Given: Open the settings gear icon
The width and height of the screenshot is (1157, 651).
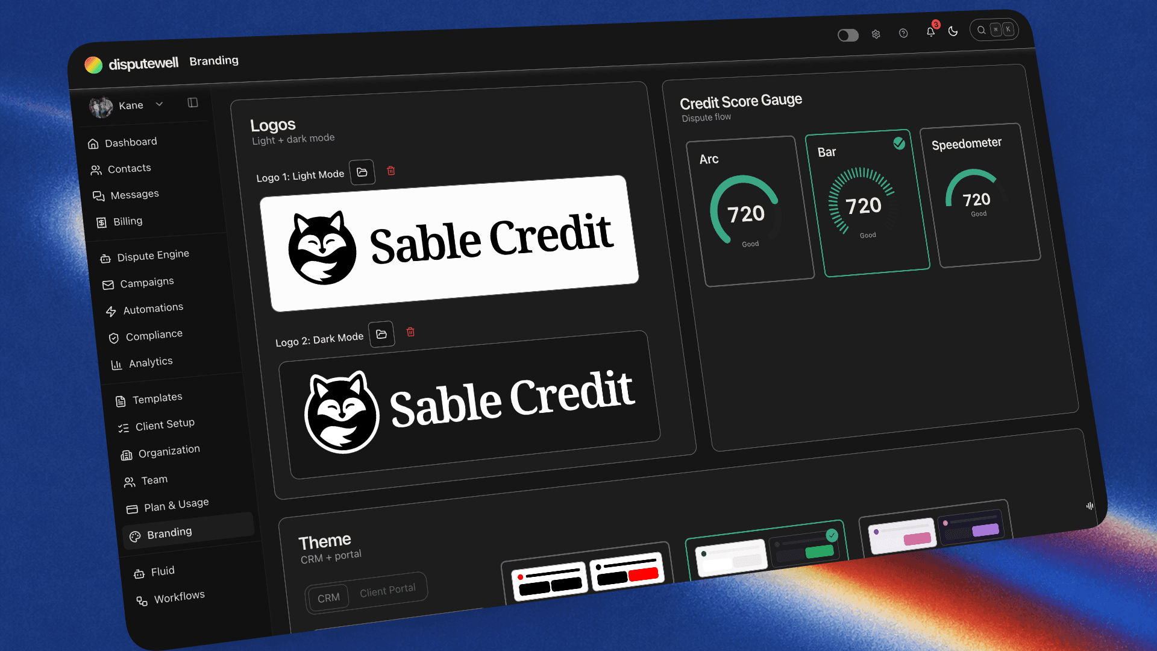Looking at the screenshot, I should click(x=876, y=34).
